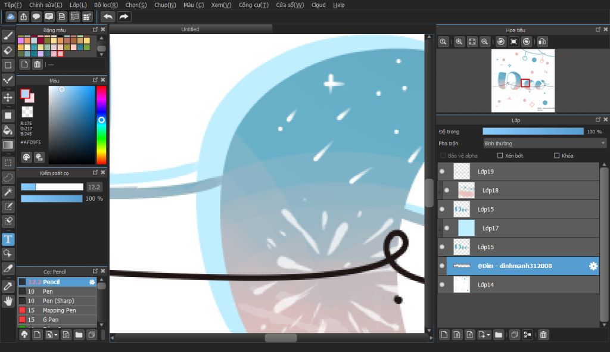610x352 pixels.
Task: Click the brush size value field 12.2
Action: pyautogui.click(x=95, y=187)
